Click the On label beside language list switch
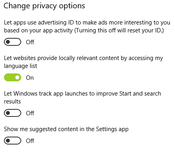This screenshot has height=154, width=175. coord(30,78)
